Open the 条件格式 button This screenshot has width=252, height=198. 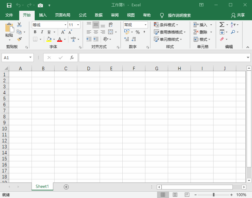pos(166,25)
